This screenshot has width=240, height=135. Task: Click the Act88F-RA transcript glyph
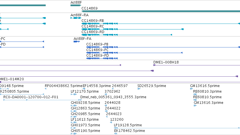pos(76,18)
